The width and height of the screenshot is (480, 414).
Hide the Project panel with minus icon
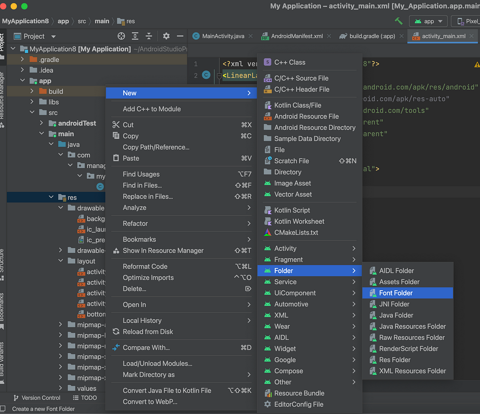pos(180,36)
